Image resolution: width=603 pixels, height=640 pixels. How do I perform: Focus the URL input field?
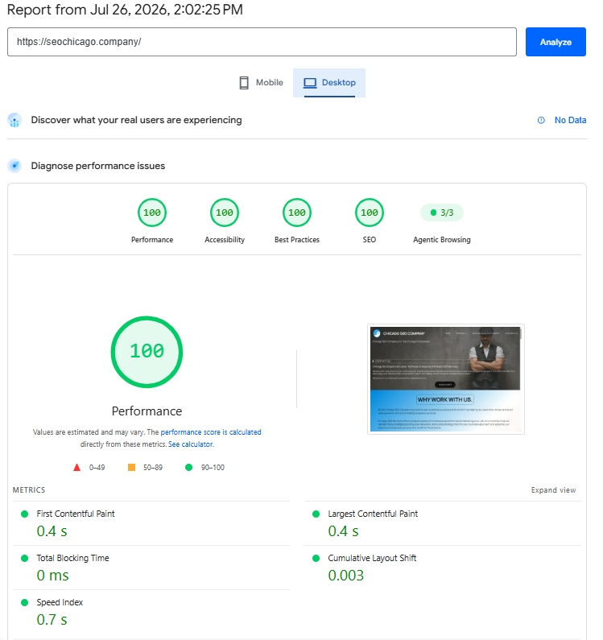(x=262, y=42)
